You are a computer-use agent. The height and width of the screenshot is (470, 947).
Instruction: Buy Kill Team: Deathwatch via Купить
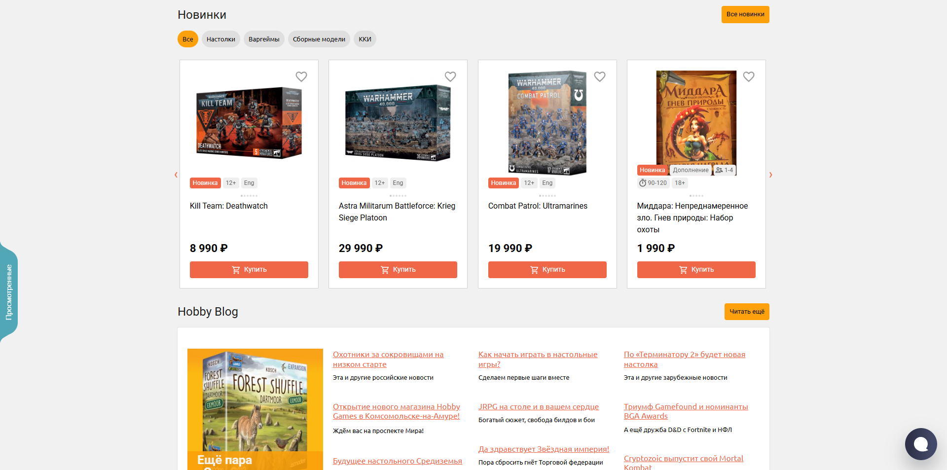249,270
